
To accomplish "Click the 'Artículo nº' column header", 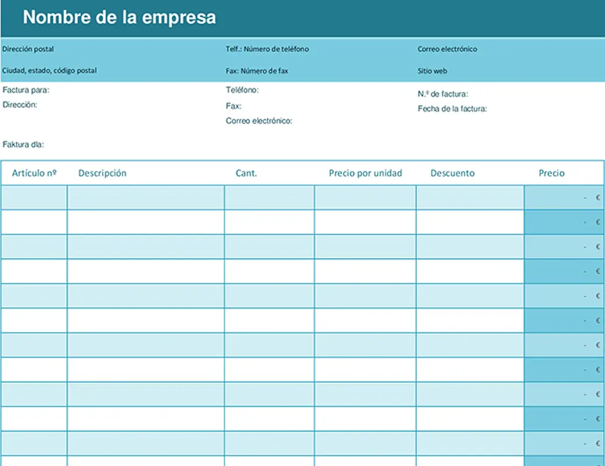I will coord(34,173).
